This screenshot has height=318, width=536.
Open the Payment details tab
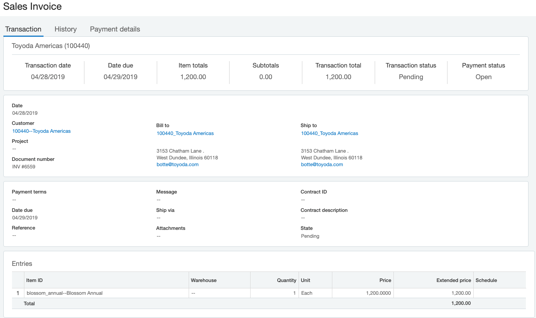pos(115,29)
